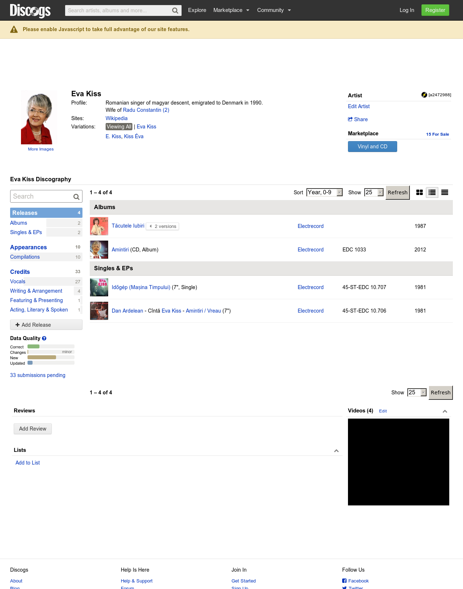The image size is (463, 589).
Task: Click Explore in the top navigation
Action: pos(197,10)
